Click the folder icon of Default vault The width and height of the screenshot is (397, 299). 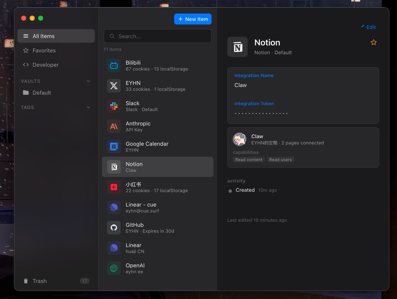tap(26, 93)
